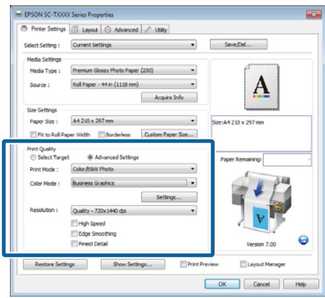Open the Utility tab
Screen dimensions: 325x298
tap(156, 30)
